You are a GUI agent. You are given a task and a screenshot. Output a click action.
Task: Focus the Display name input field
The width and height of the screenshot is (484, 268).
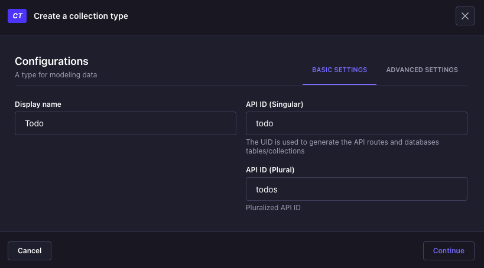pos(125,123)
